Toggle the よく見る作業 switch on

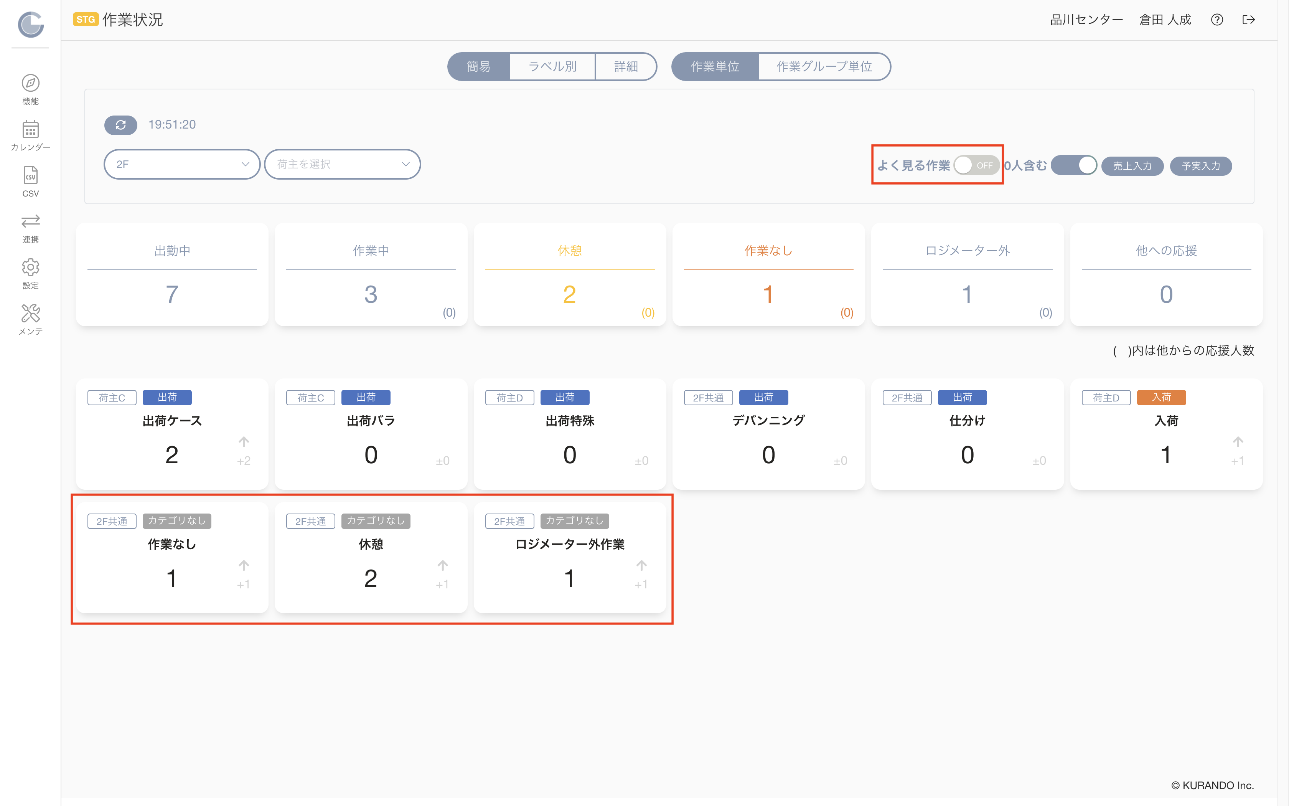point(976,165)
